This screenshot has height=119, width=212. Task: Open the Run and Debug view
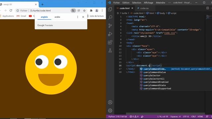110,34
